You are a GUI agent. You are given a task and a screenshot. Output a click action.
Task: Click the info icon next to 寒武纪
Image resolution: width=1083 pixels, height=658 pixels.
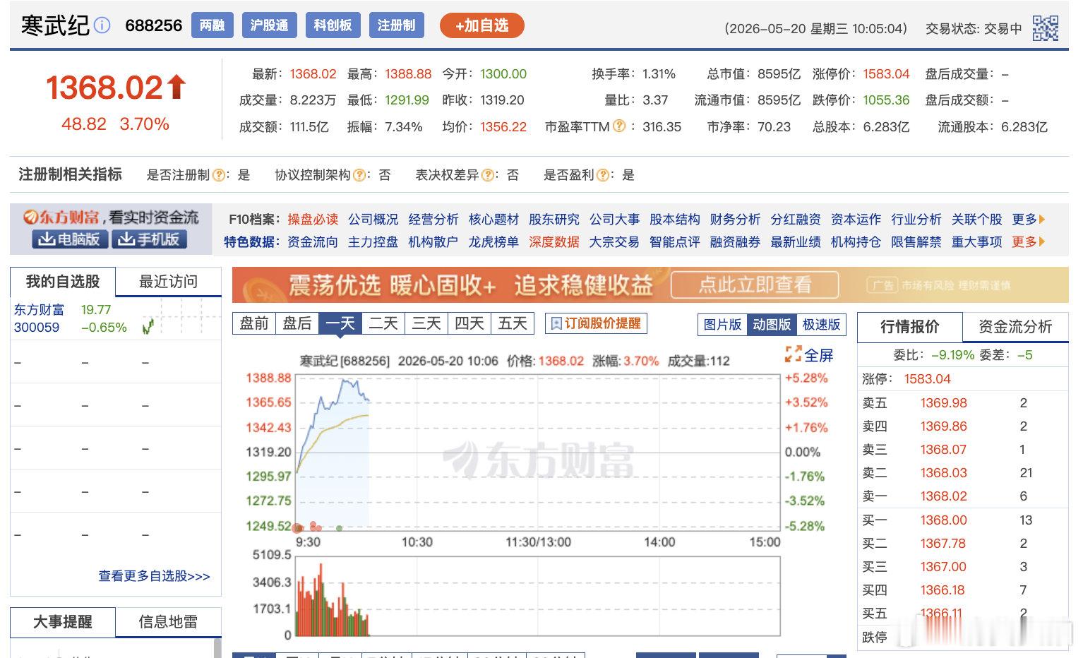point(102,26)
